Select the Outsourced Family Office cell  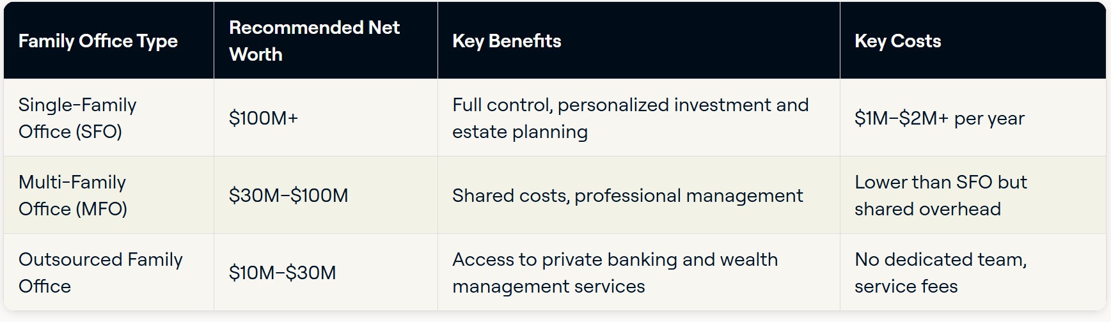pyautogui.click(x=109, y=273)
